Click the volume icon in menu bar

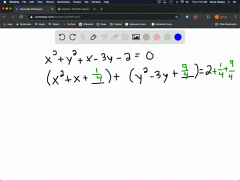tap(187, 2)
